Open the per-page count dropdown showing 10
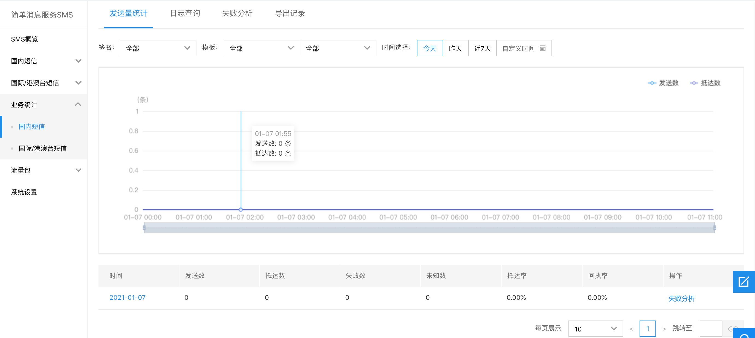The image size is (755, 338). click(595, 329)
